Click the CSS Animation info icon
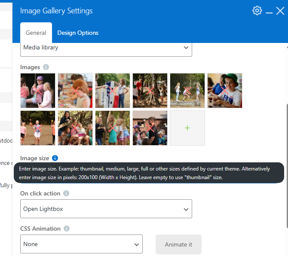The image size is (288, 256). tap(67, 229)
